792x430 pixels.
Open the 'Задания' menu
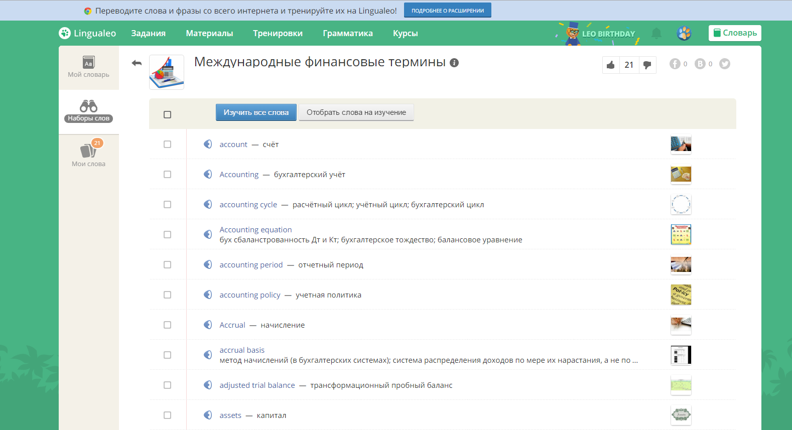click(149, 33)
